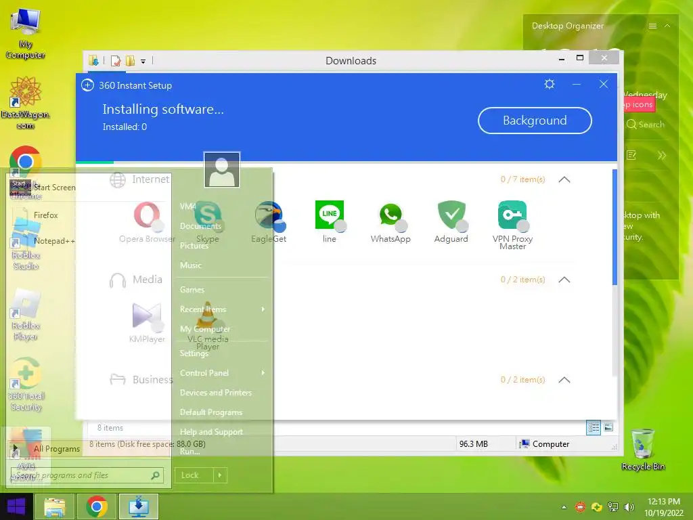Open My Computer desktop icon
Image resolution: width=693 pixels, height=520 pixels.
coord(26,34)
